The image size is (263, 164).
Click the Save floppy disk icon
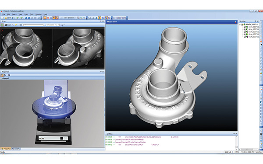[13, 18]
